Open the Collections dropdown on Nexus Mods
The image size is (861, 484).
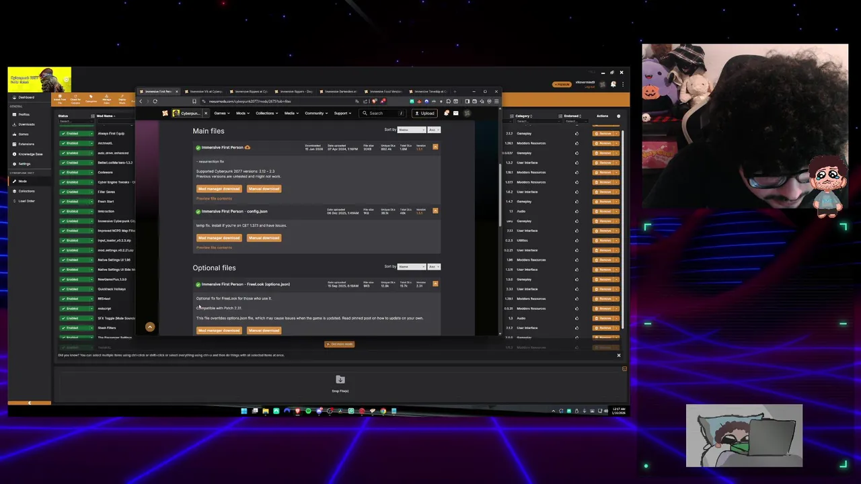point(266,113)
